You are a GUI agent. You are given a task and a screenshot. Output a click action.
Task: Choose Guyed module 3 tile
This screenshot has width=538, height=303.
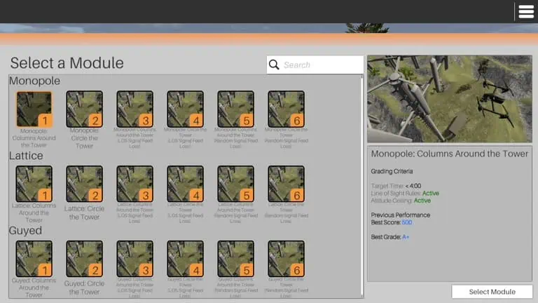134,259
